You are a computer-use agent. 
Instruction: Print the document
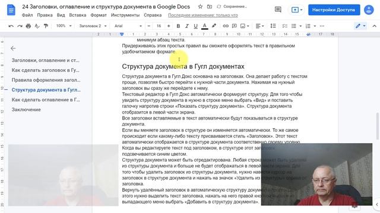pos(28,26)
